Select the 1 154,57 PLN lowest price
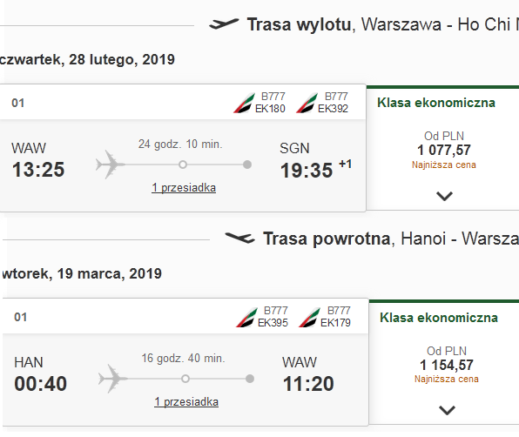 447,365
